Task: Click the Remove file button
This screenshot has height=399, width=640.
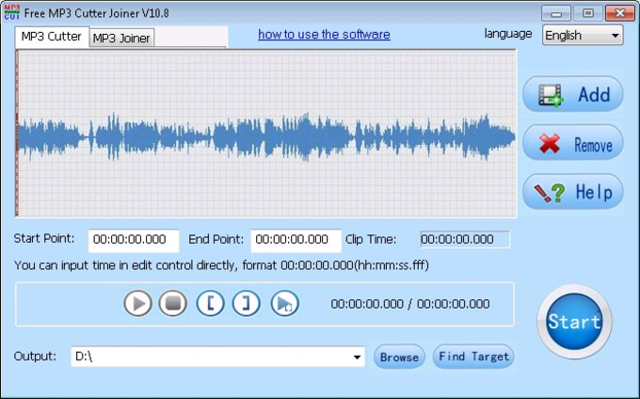Action: (573, 143)
